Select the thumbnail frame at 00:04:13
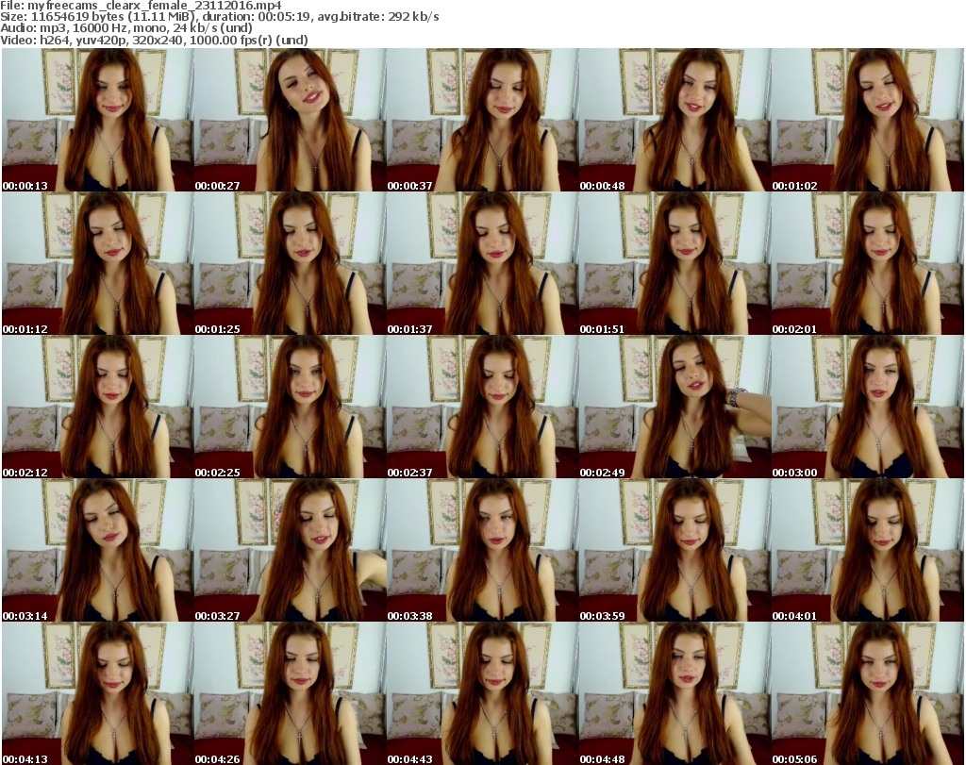Image resolution: width=966 pixels, height=765 pixels. point(97,693)
